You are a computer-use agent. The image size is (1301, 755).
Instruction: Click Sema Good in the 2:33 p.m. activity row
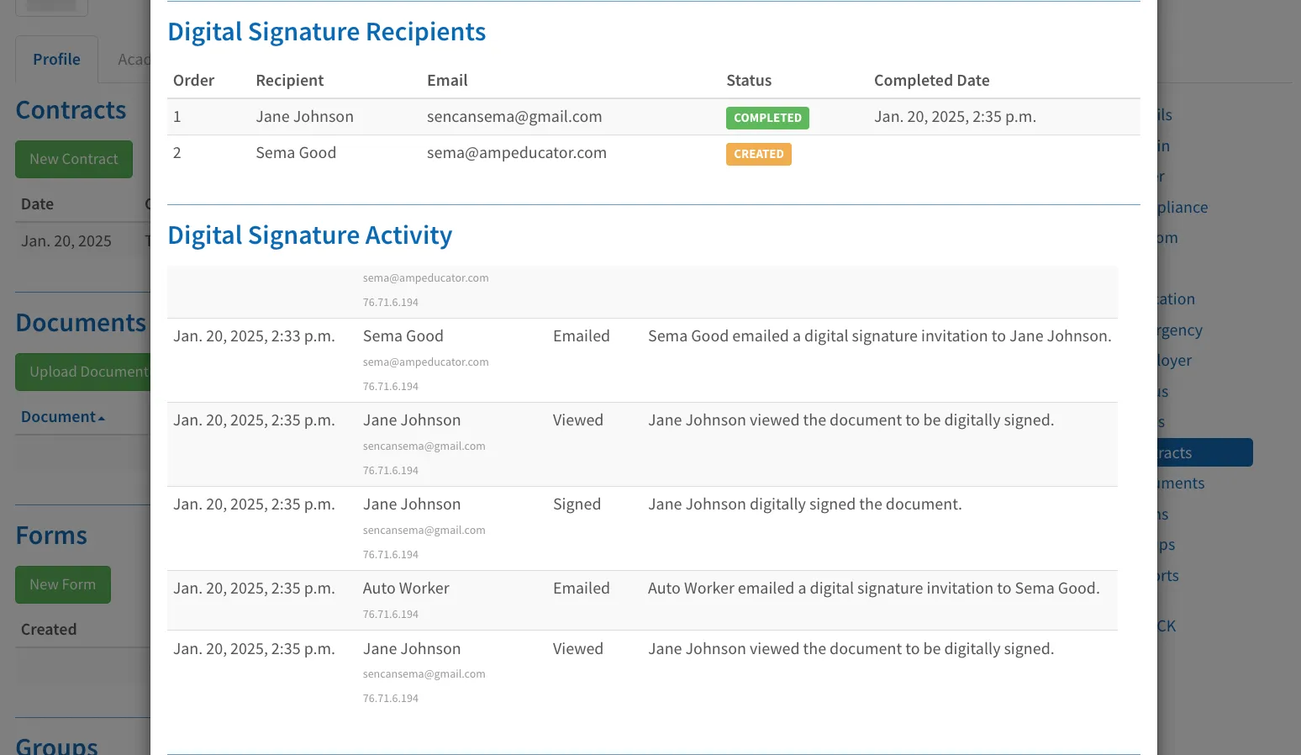click(x=403, y=336)
